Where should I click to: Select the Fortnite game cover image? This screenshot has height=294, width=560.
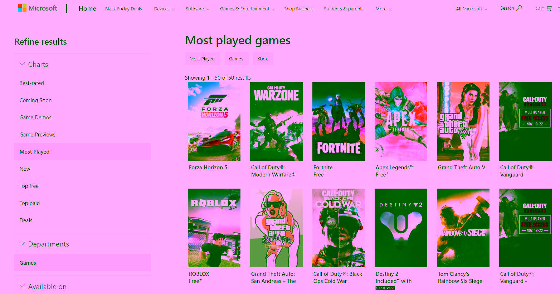[x=339, y=121]
